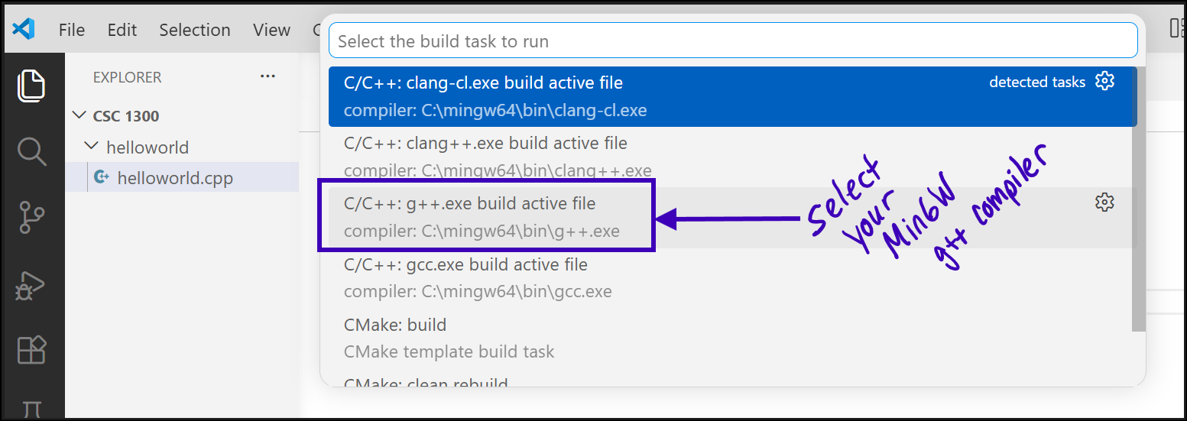Open the Search view icon
This screenshot has width=1187, height=421.
(x=31, y=151)
